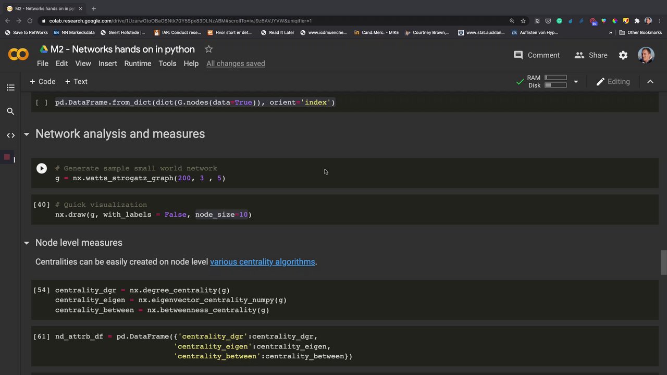Collapse the Network analysis and measures section
Screen dimensions: 667x375
[x=27, y=134]
